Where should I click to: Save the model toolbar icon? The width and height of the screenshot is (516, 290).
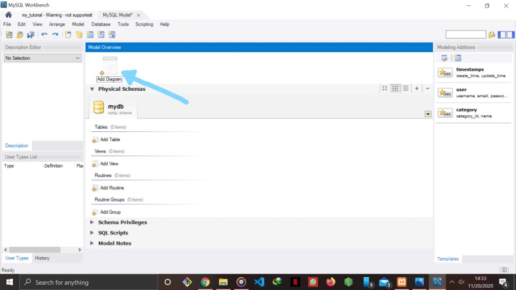tap(31, 35)
